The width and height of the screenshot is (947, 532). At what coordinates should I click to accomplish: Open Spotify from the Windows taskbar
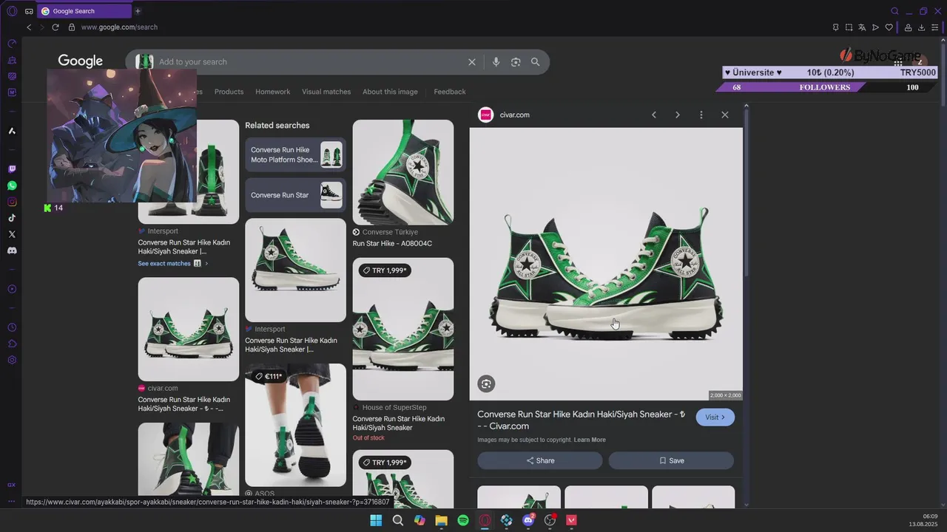point(463,520)
